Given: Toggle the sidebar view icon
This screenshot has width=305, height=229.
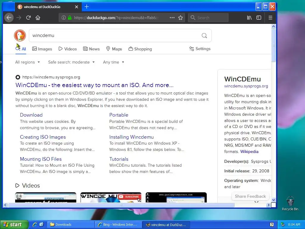Looking at the screenshot, I should [259, 18].
